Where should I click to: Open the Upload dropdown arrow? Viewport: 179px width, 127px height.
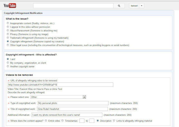click(x=142, y=6)
